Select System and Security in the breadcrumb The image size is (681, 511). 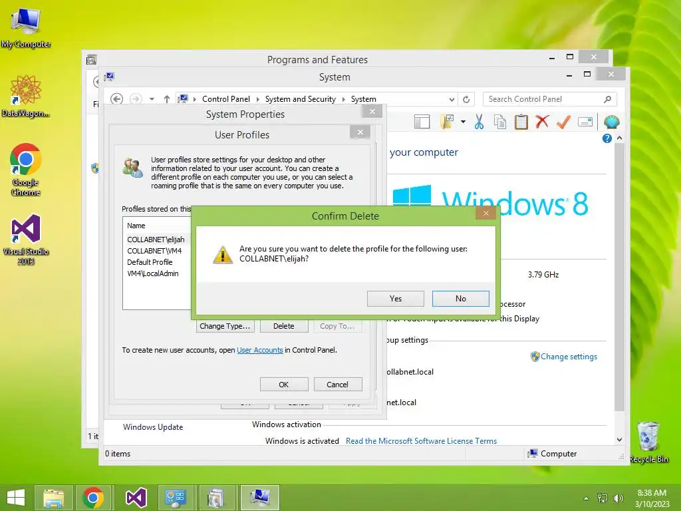click(x=300, y=99)
